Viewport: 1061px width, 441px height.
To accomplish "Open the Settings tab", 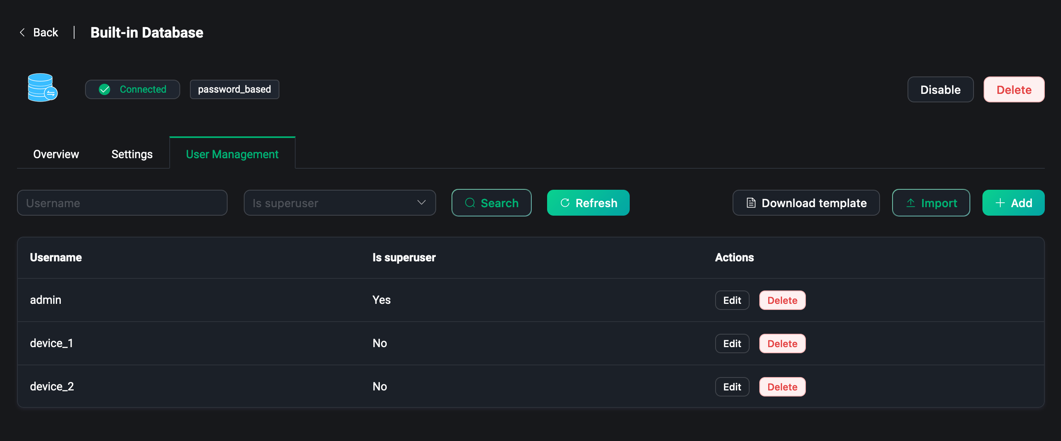I will pyautogui.click(x=132, y=154).
